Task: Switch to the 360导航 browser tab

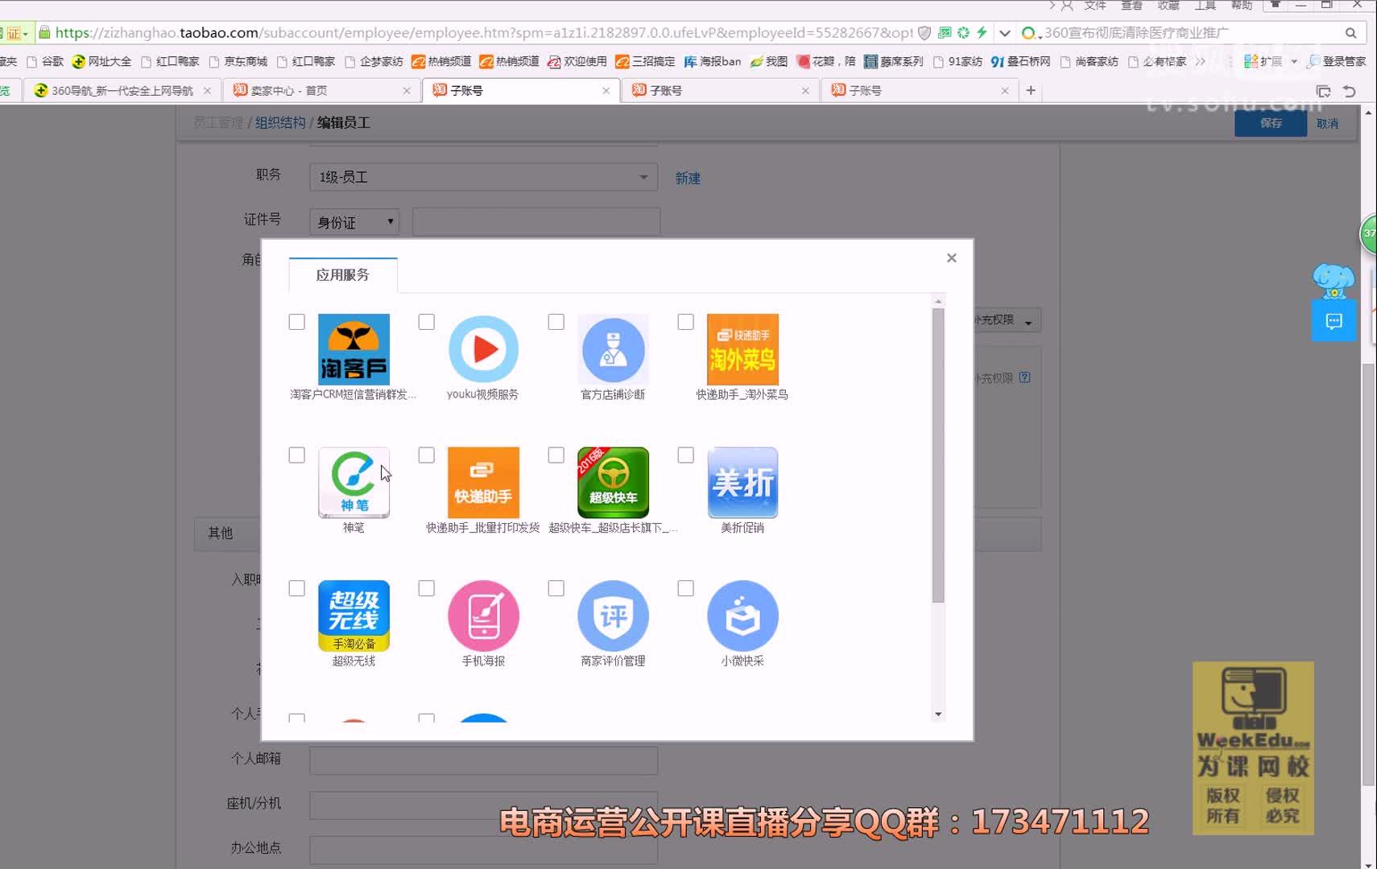Action: pos(121,90)
